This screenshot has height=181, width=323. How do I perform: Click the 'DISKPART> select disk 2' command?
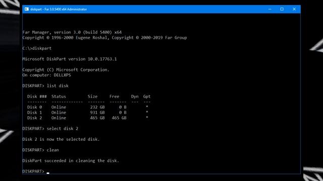coord(50,129)
